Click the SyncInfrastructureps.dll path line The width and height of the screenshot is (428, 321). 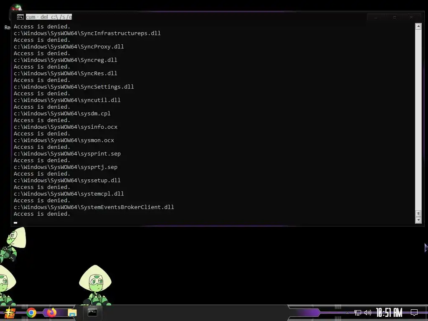[x=87, y=33]
